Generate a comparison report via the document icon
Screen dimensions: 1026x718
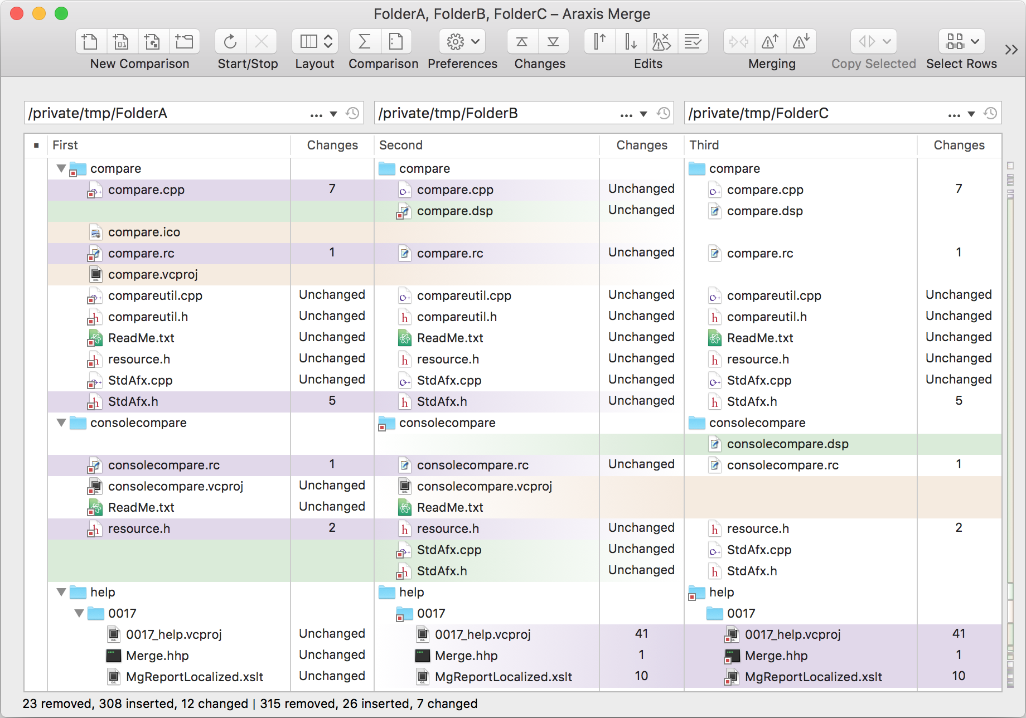pyautogui.click(x=396, y=41)
